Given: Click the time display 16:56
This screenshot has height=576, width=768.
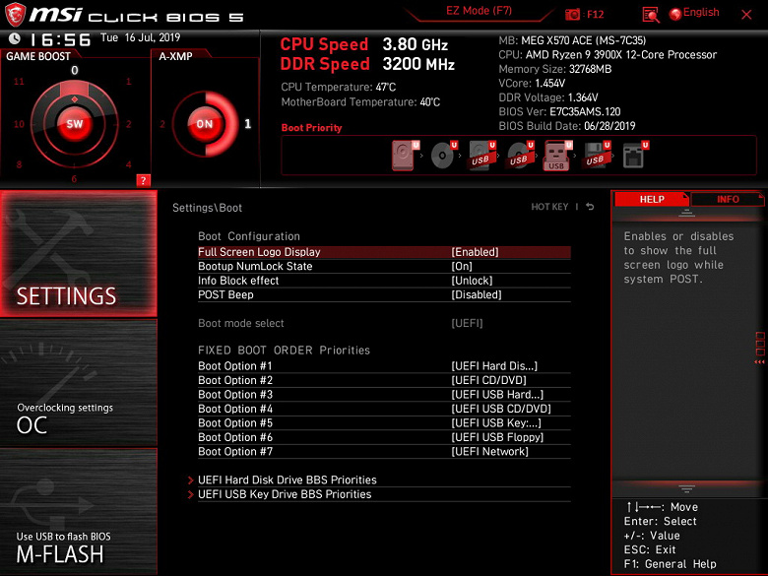Looking at the screenshot, I should click(x=60, y=39).
